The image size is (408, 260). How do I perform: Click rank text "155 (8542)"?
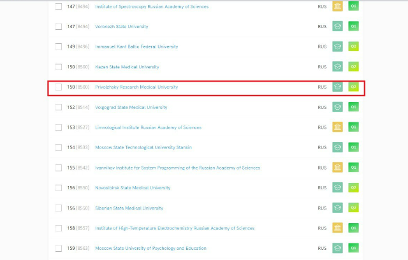pyautogui.click(x=78, y=168)
